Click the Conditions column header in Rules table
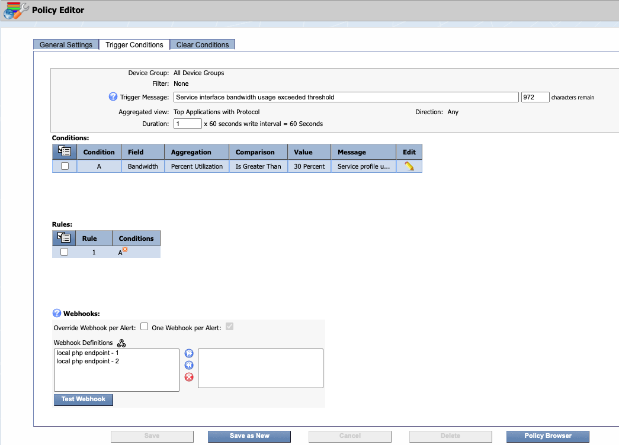The image size is (619, 445). pyautogui.click(x=136, y=238)
